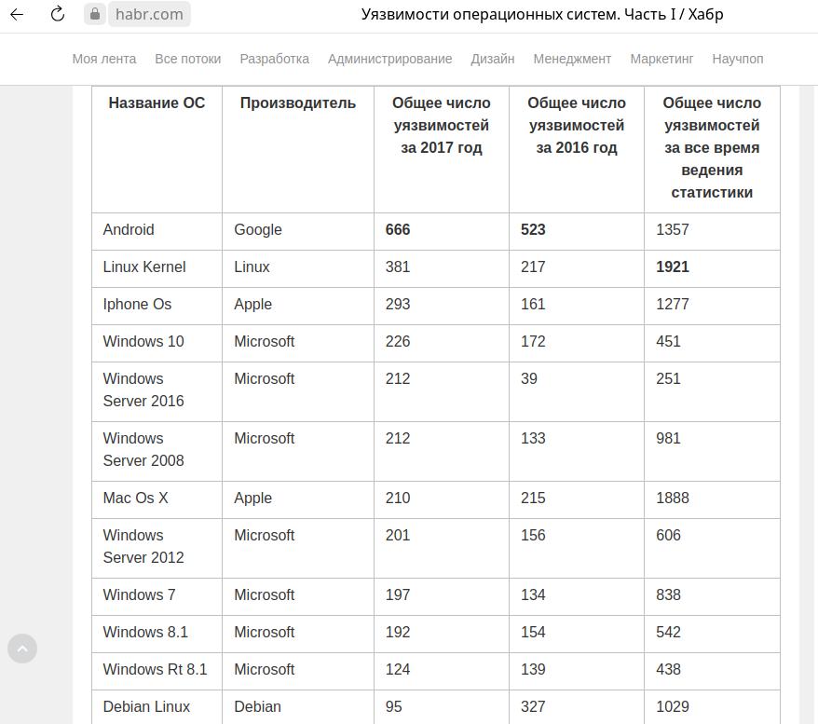Click the Android row name cell
This screenshot has height=724, width=818.
tap(129, 230)
